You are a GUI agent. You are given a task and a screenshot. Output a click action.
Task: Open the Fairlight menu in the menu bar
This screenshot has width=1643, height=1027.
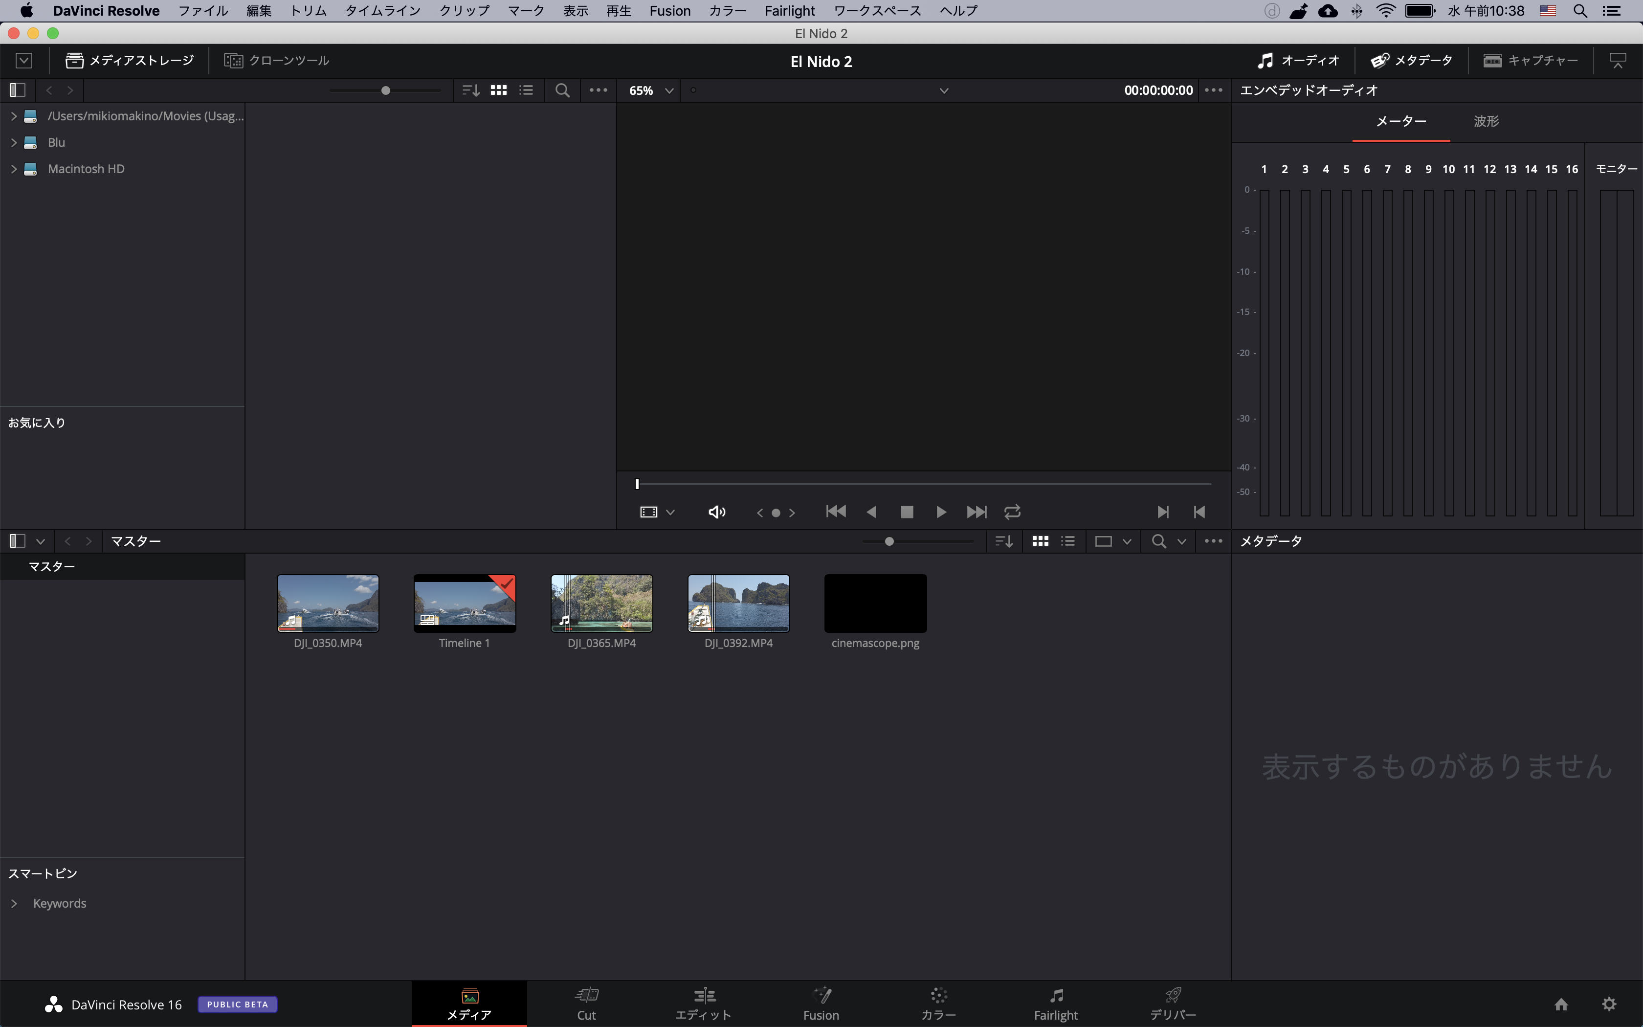tap(789, 11)
